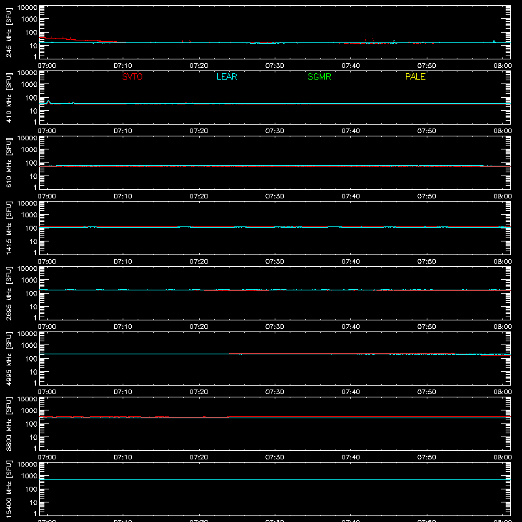Viewport: 522px width, 522px height.
Task: Click 07:00 tick label below 245 MHz panel
Action: coord(47,66)
